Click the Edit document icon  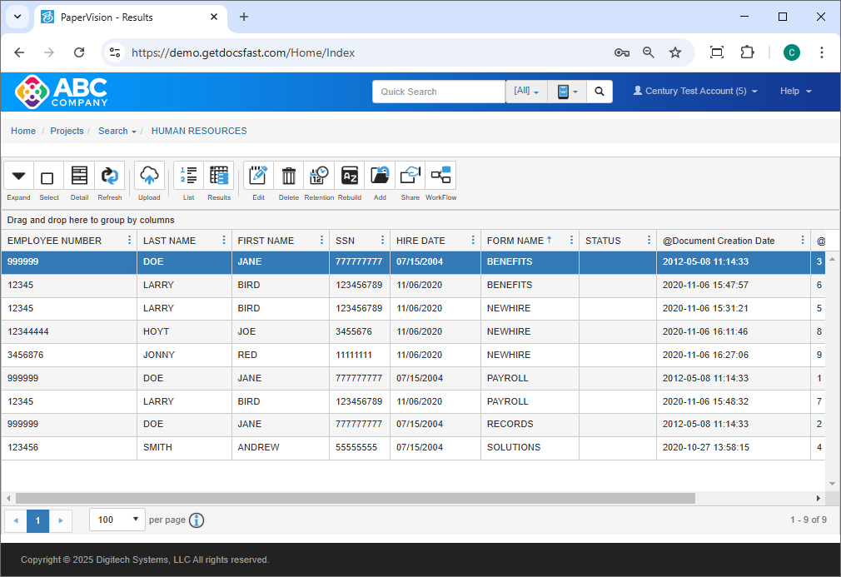coord(258,177)
